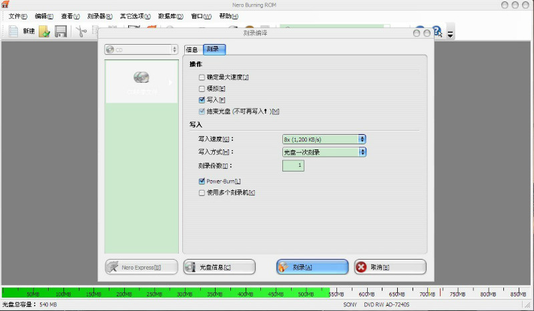Viewport: 534px width, 311px height.
Task: Click the save floppy disk icon
Action: click(x=61, y=31)
